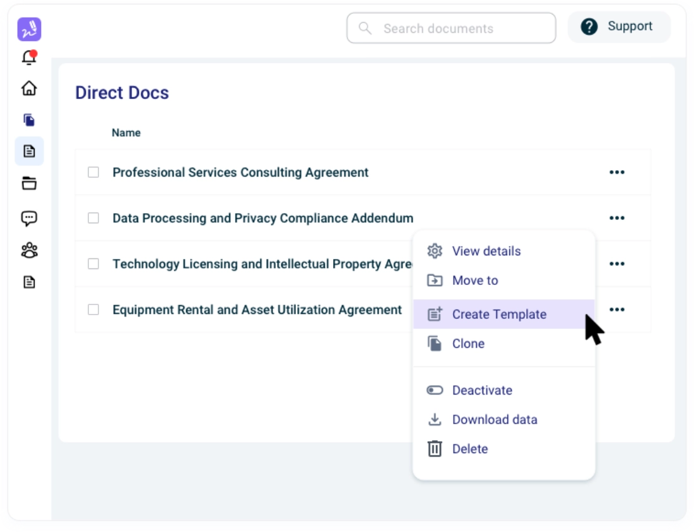Click the purple app logo at top-left

[x=29, y=30]
